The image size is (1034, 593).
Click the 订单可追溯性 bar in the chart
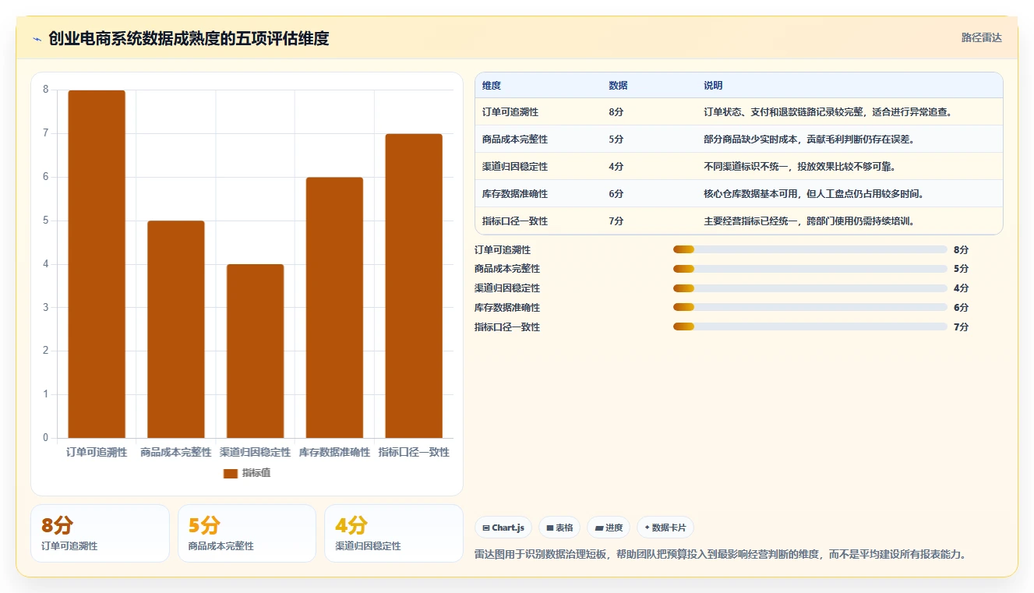point(97,264)
